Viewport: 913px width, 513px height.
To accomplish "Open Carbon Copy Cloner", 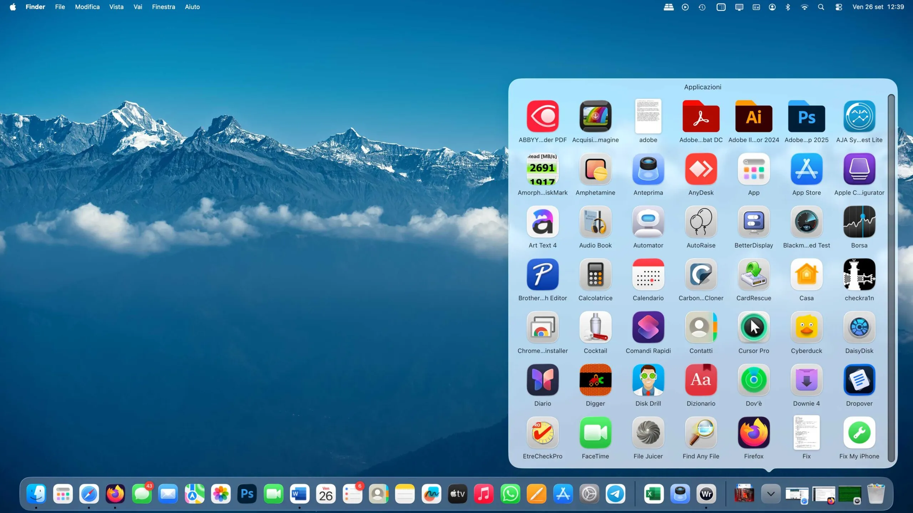I will click(x=700, y=274).
